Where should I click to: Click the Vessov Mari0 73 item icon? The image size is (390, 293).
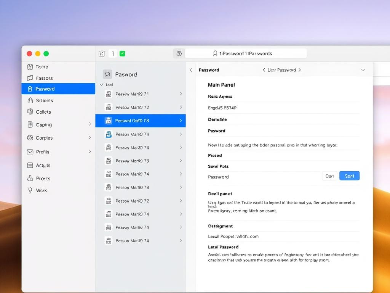click(x=109, y=187)
